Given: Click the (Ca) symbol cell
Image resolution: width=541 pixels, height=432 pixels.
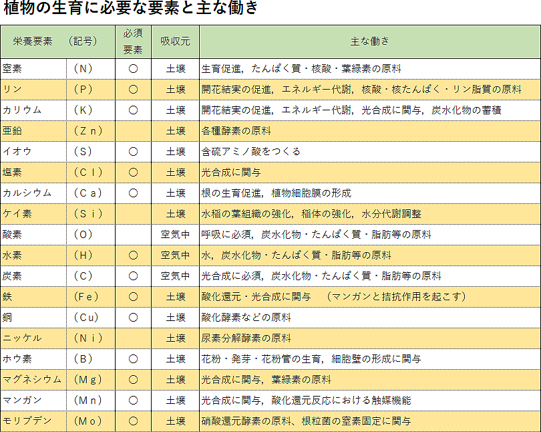Looking at the screenshot, I should click(91, 193).
